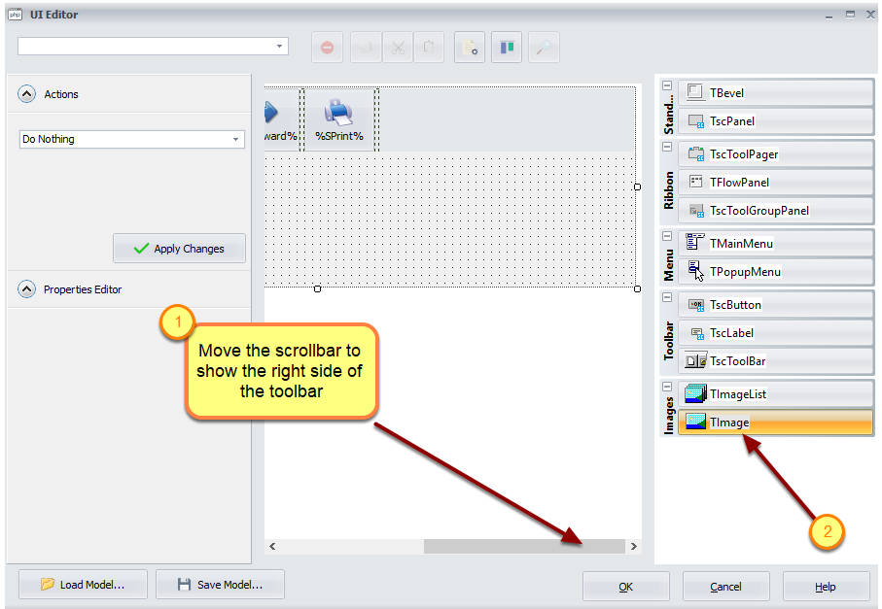Viewport: 882px width, 609px height.
Task: Collapse the Properties Editor section
Action: [x=27, y=289]
